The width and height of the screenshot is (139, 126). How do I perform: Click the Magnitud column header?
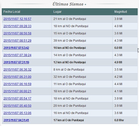click(x=121, y=12)
